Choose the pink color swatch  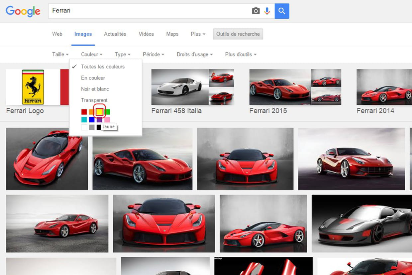107,120
